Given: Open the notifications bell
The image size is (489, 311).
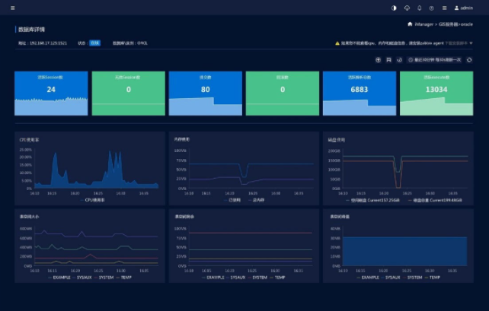Looking at the screenshot, I should [x=419, y=8].
